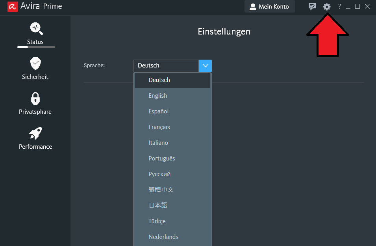Choose Italiano in the dropdown list
The image size is (376, 246).
coord(172,143)
